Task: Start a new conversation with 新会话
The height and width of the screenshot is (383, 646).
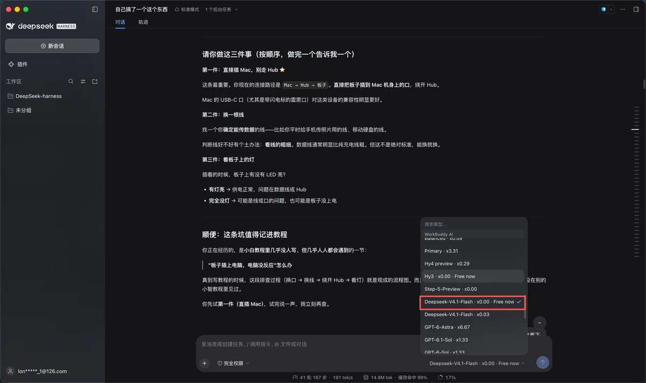Action: pos(52,46)
